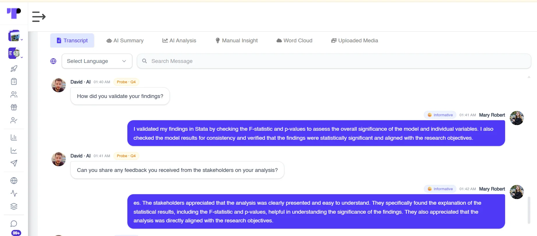Click Informative tag on 01:41 AM reply
This screenshot has width=537, height=236.
[440, 115]
